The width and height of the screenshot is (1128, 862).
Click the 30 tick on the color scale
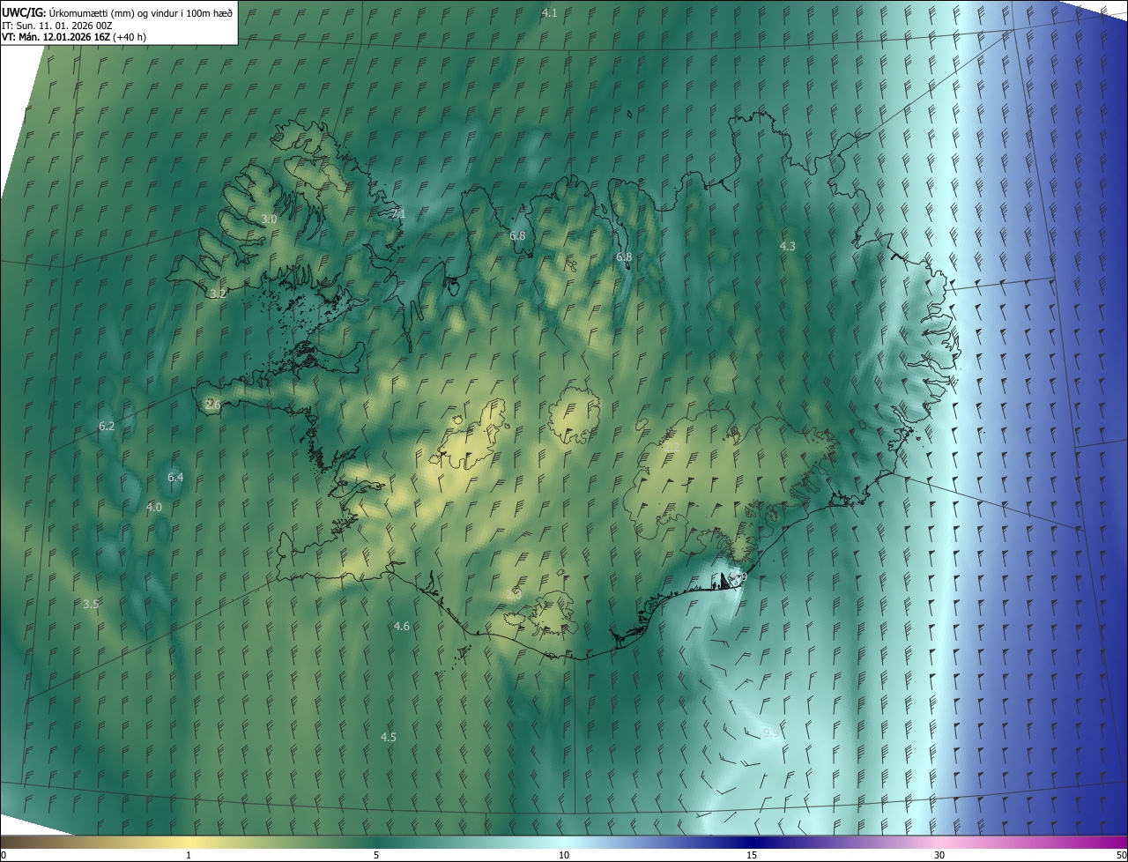click(939, 856)
